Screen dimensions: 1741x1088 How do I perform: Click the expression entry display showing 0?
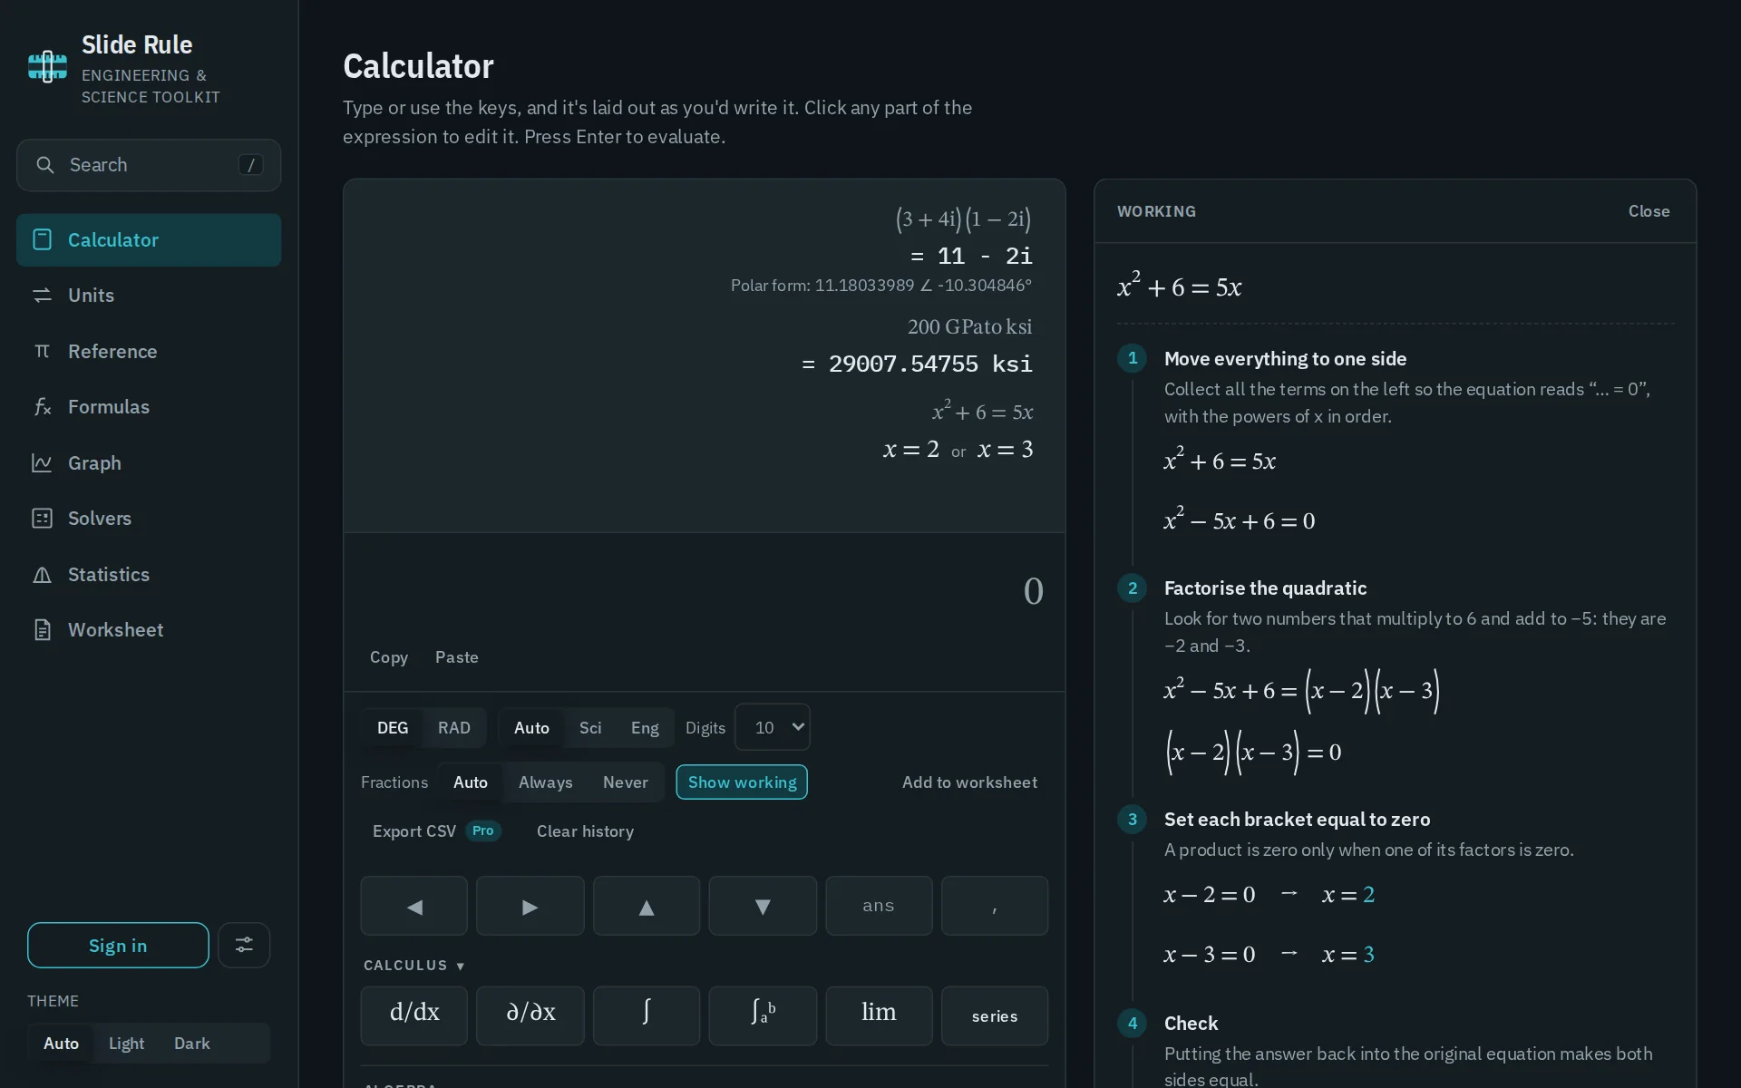click(705, 591)
